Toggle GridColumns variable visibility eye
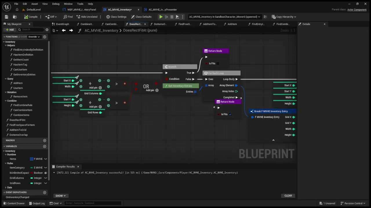Image resolution: width=371 pixels, height=208 pixels. (x=46, y=178)
